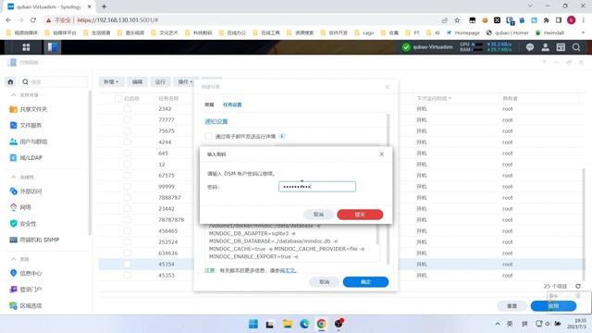Click the info icon beside email notification option

pyautogui.click(x=282, y=136)
